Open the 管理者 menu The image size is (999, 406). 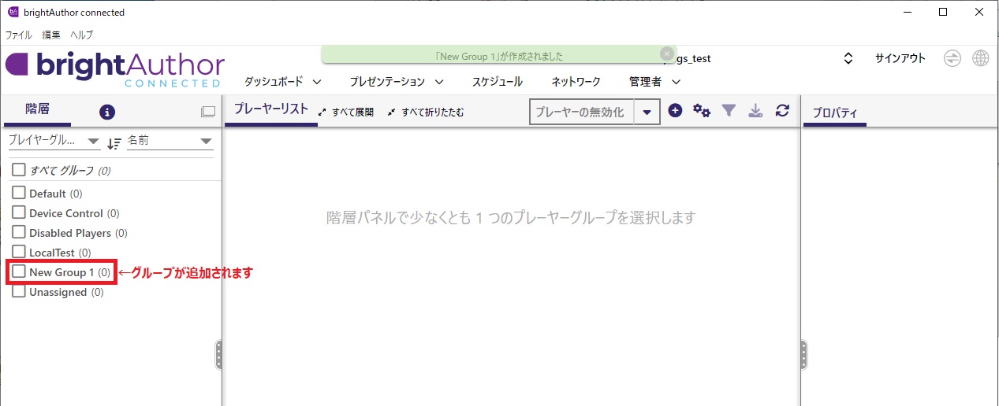pos(654,82)
